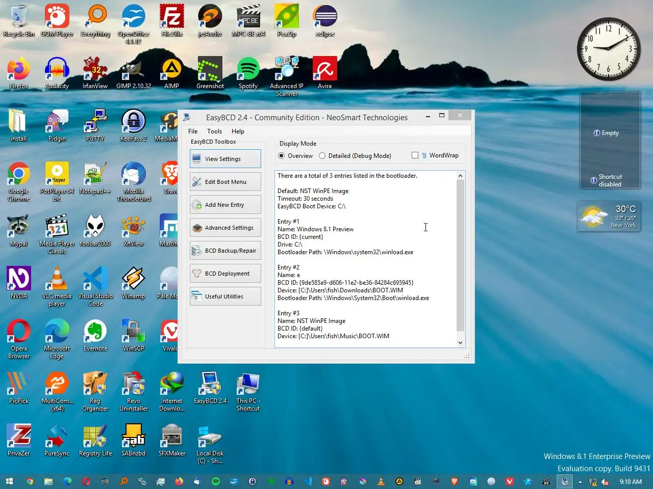
Task: Click the scroll-down arrow in entries pane
Action: tap(460, 343)
